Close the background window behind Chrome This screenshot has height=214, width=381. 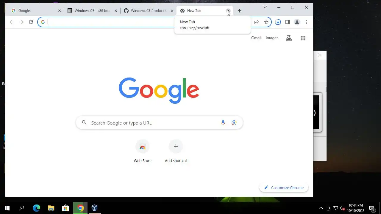(320, 55)
